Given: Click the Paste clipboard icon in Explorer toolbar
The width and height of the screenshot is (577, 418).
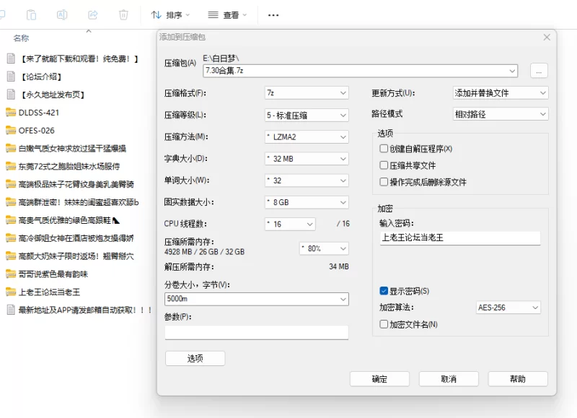Looking at the screenshot, I should 31,15.
